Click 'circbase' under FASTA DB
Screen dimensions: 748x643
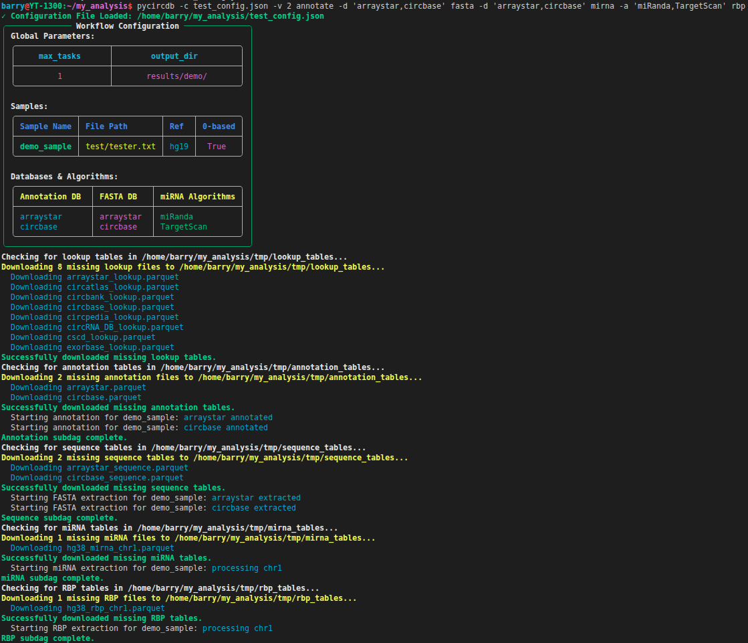pos(118,227)
